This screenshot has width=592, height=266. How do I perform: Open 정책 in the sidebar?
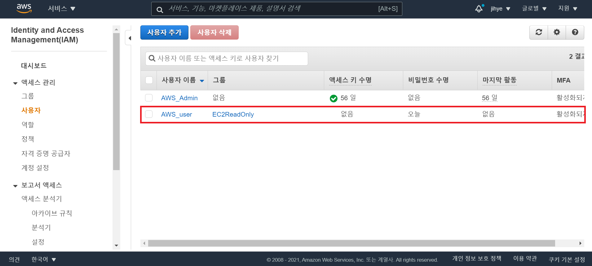28,139
